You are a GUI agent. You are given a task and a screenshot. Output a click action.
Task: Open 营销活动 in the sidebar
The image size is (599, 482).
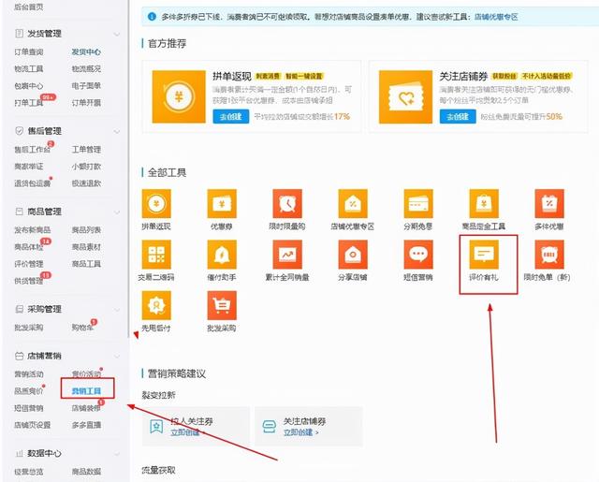[x=29, y=374]
